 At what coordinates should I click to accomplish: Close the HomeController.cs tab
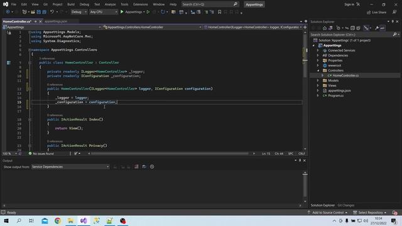click(x=40, y=21)
